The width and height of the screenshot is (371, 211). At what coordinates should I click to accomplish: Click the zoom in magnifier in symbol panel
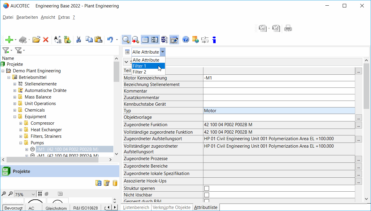click(4, 194)
